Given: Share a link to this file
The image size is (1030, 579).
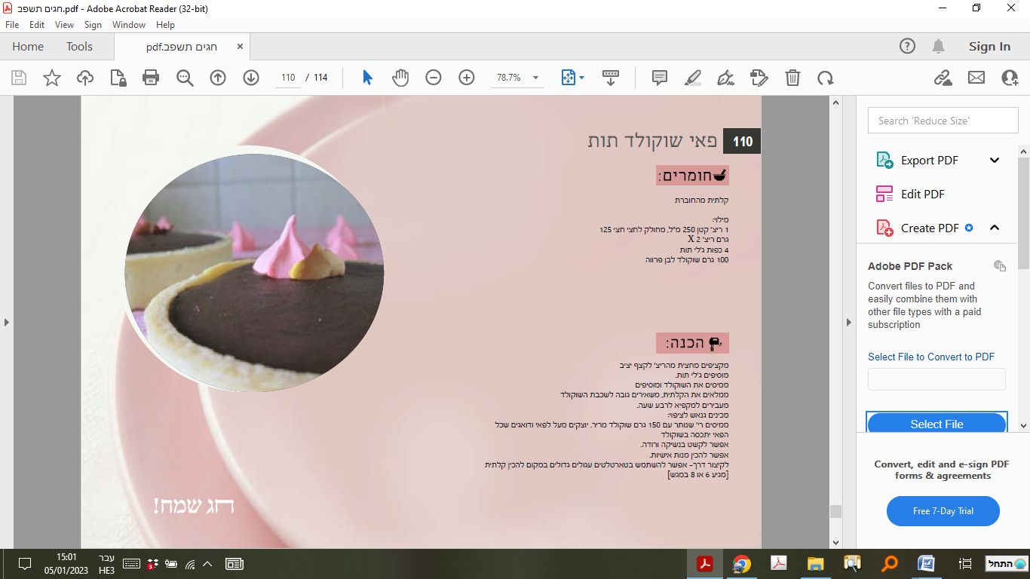Looking at the screenshot, I should 943,78.
